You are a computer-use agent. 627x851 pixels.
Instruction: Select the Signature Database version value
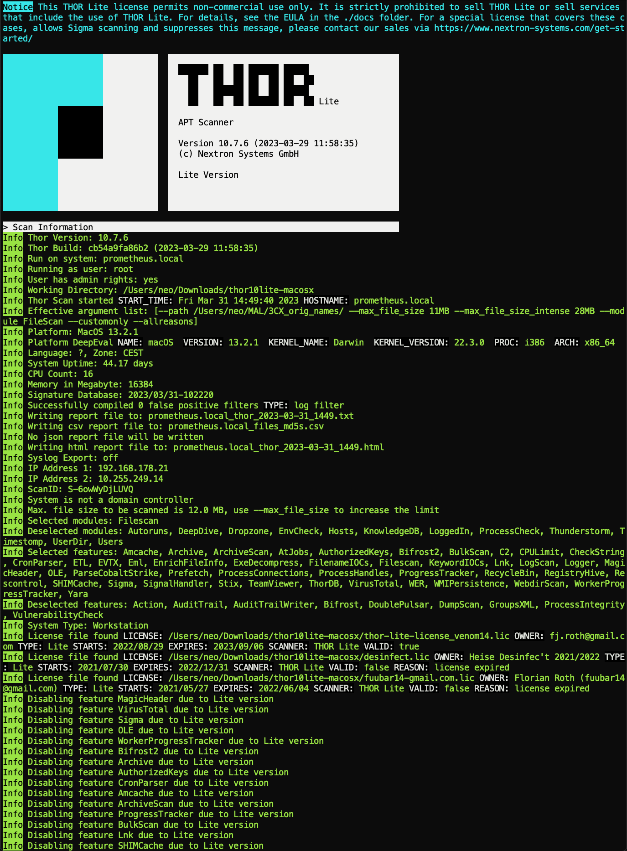point(171,395)
